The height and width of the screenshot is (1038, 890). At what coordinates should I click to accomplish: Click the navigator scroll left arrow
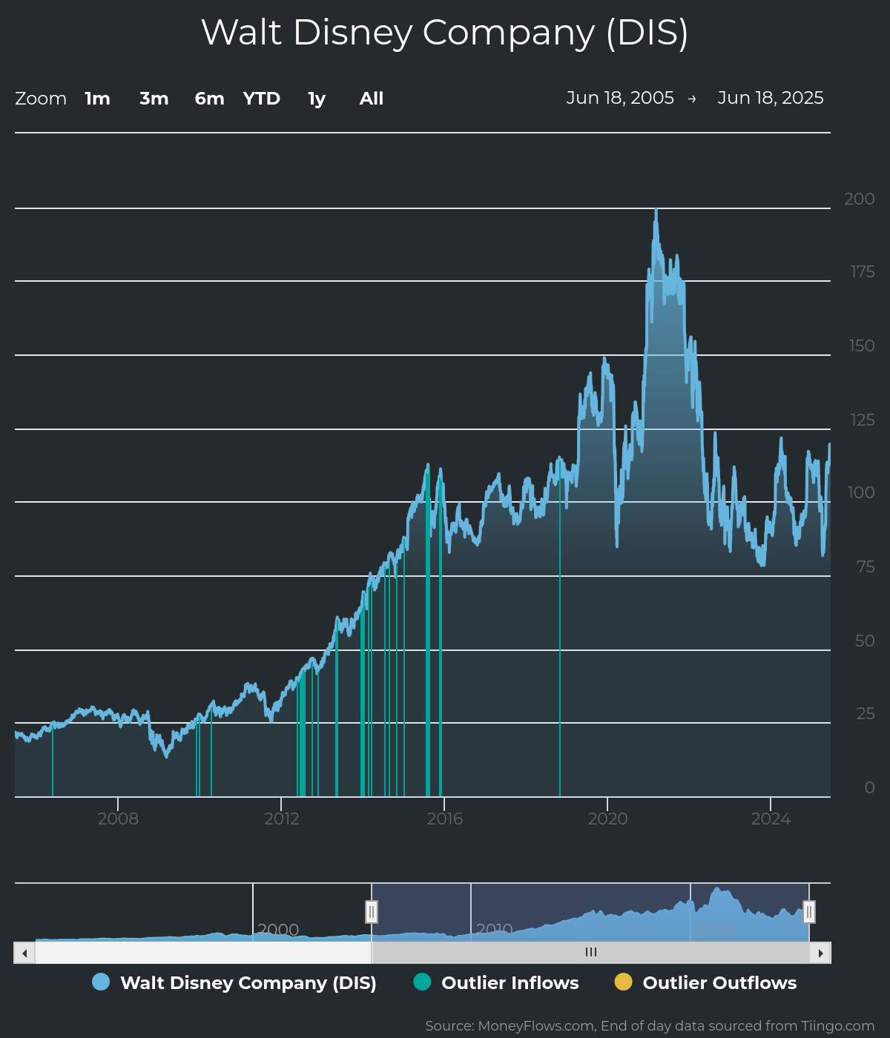tap(24, 953)
